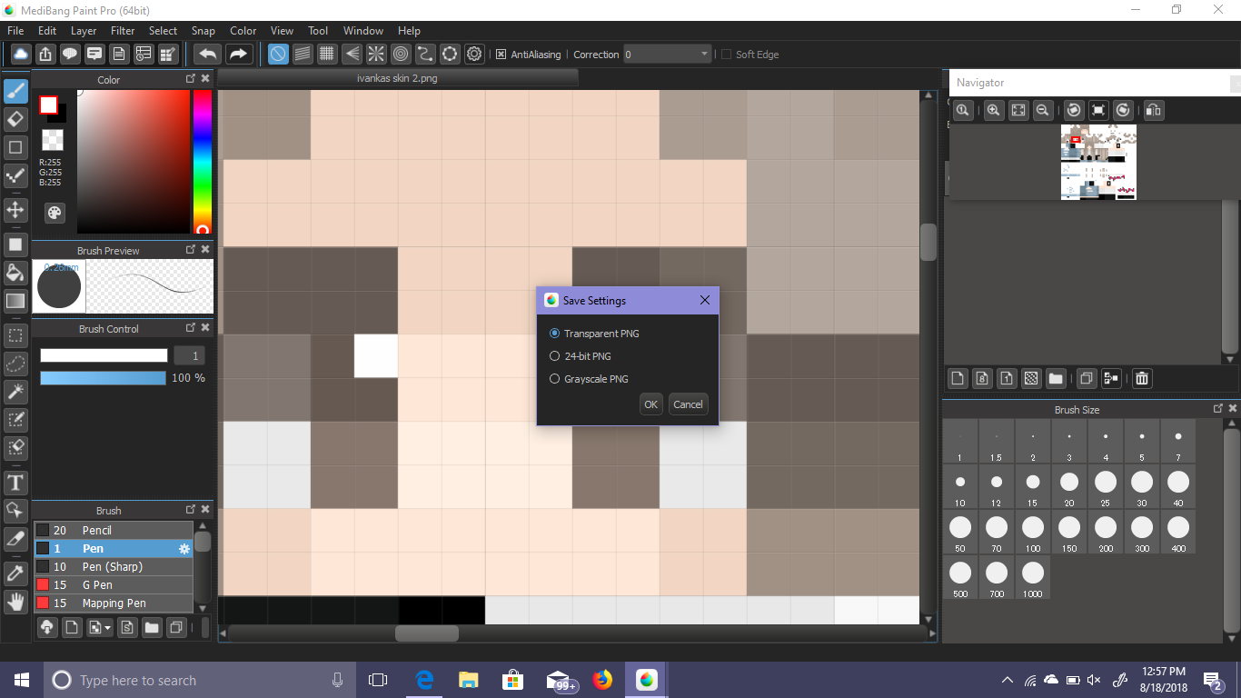Confirm save settings with OK

tap(650, 404)
